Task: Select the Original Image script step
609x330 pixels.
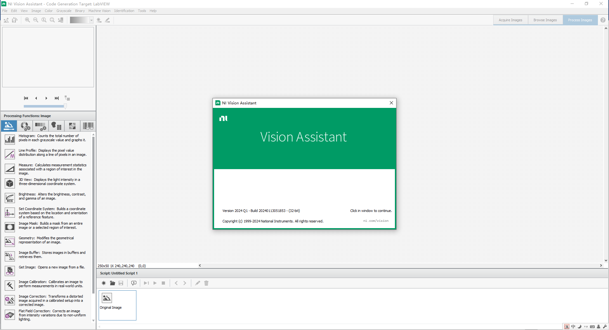Action: [117, 305]
